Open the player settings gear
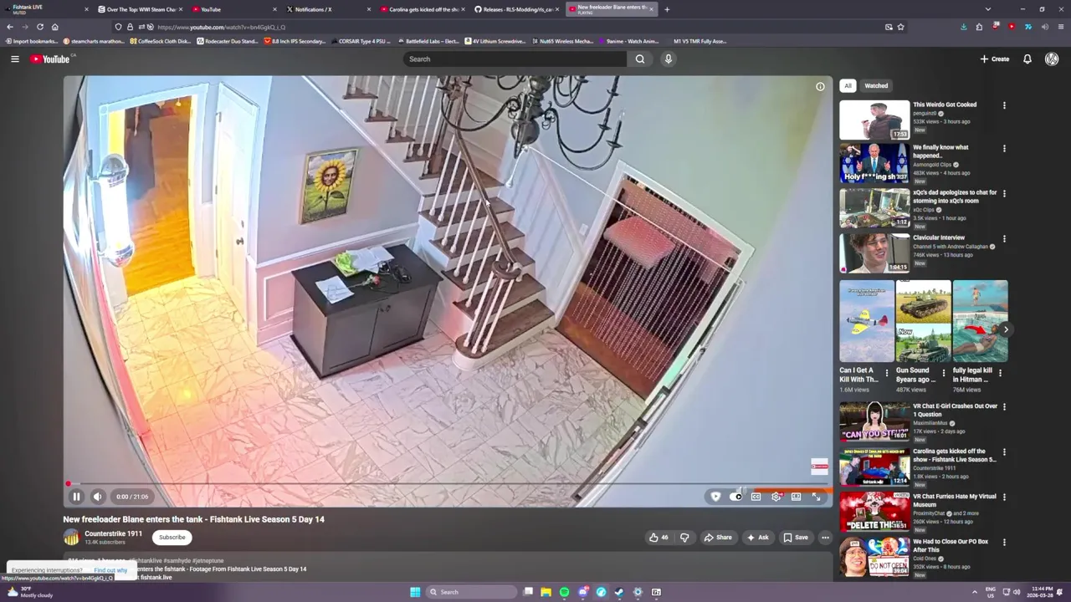The width and height of the screenshot is (1071, 602). pos(776,497)
